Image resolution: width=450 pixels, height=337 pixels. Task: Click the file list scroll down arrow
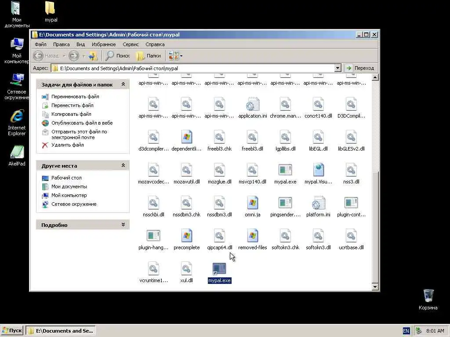[x=375, y=287]
